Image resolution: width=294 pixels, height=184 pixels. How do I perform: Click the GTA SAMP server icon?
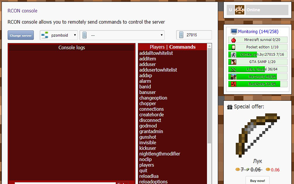click(233, 62)
